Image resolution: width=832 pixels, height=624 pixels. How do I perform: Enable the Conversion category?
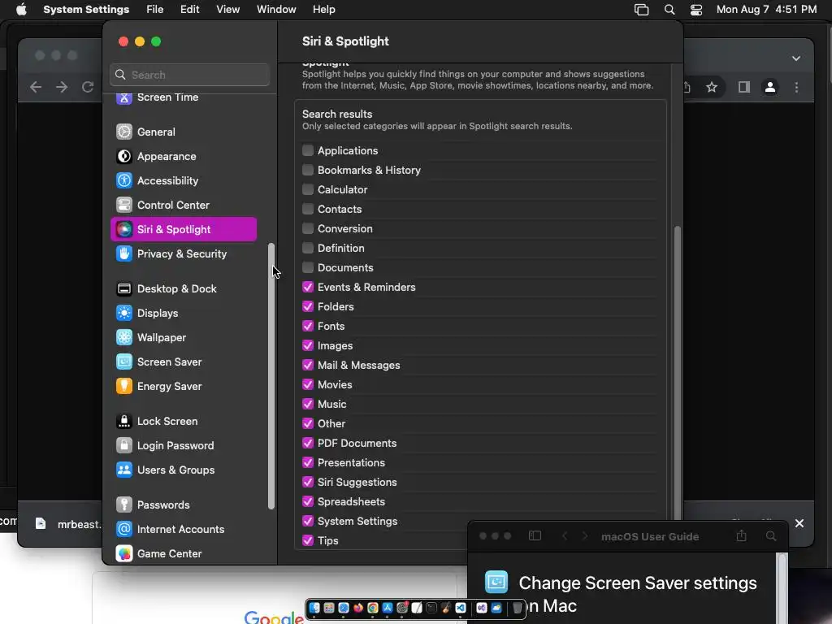coord(308,228)
